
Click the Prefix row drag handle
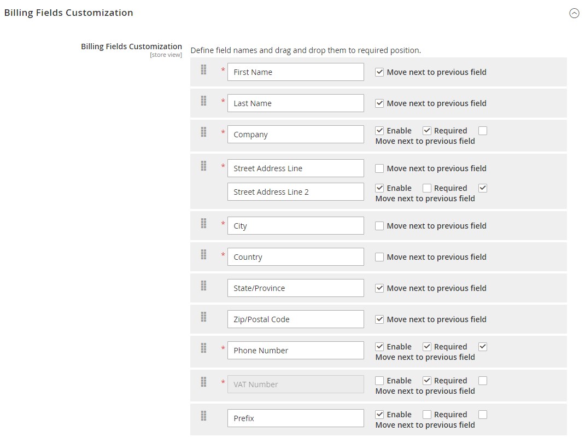(x=203, y=416)
